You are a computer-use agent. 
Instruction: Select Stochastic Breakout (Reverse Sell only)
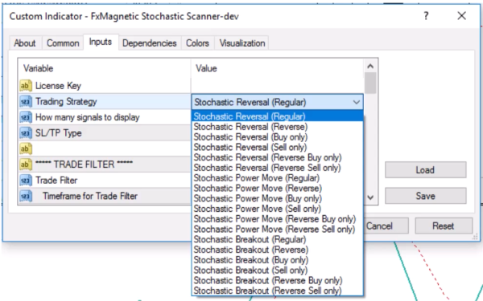[x=277, y=291]
